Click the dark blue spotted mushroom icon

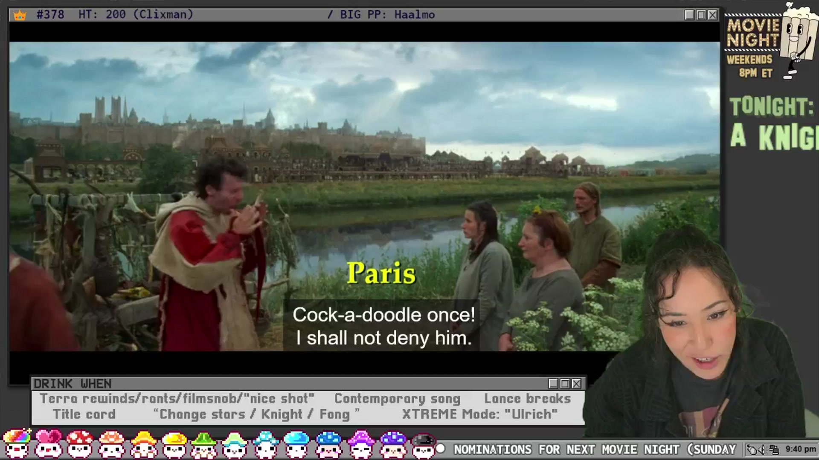click(x=329, y=444)
